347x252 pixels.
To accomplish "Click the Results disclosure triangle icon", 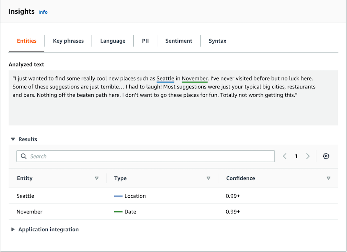I will click(13, 139).
